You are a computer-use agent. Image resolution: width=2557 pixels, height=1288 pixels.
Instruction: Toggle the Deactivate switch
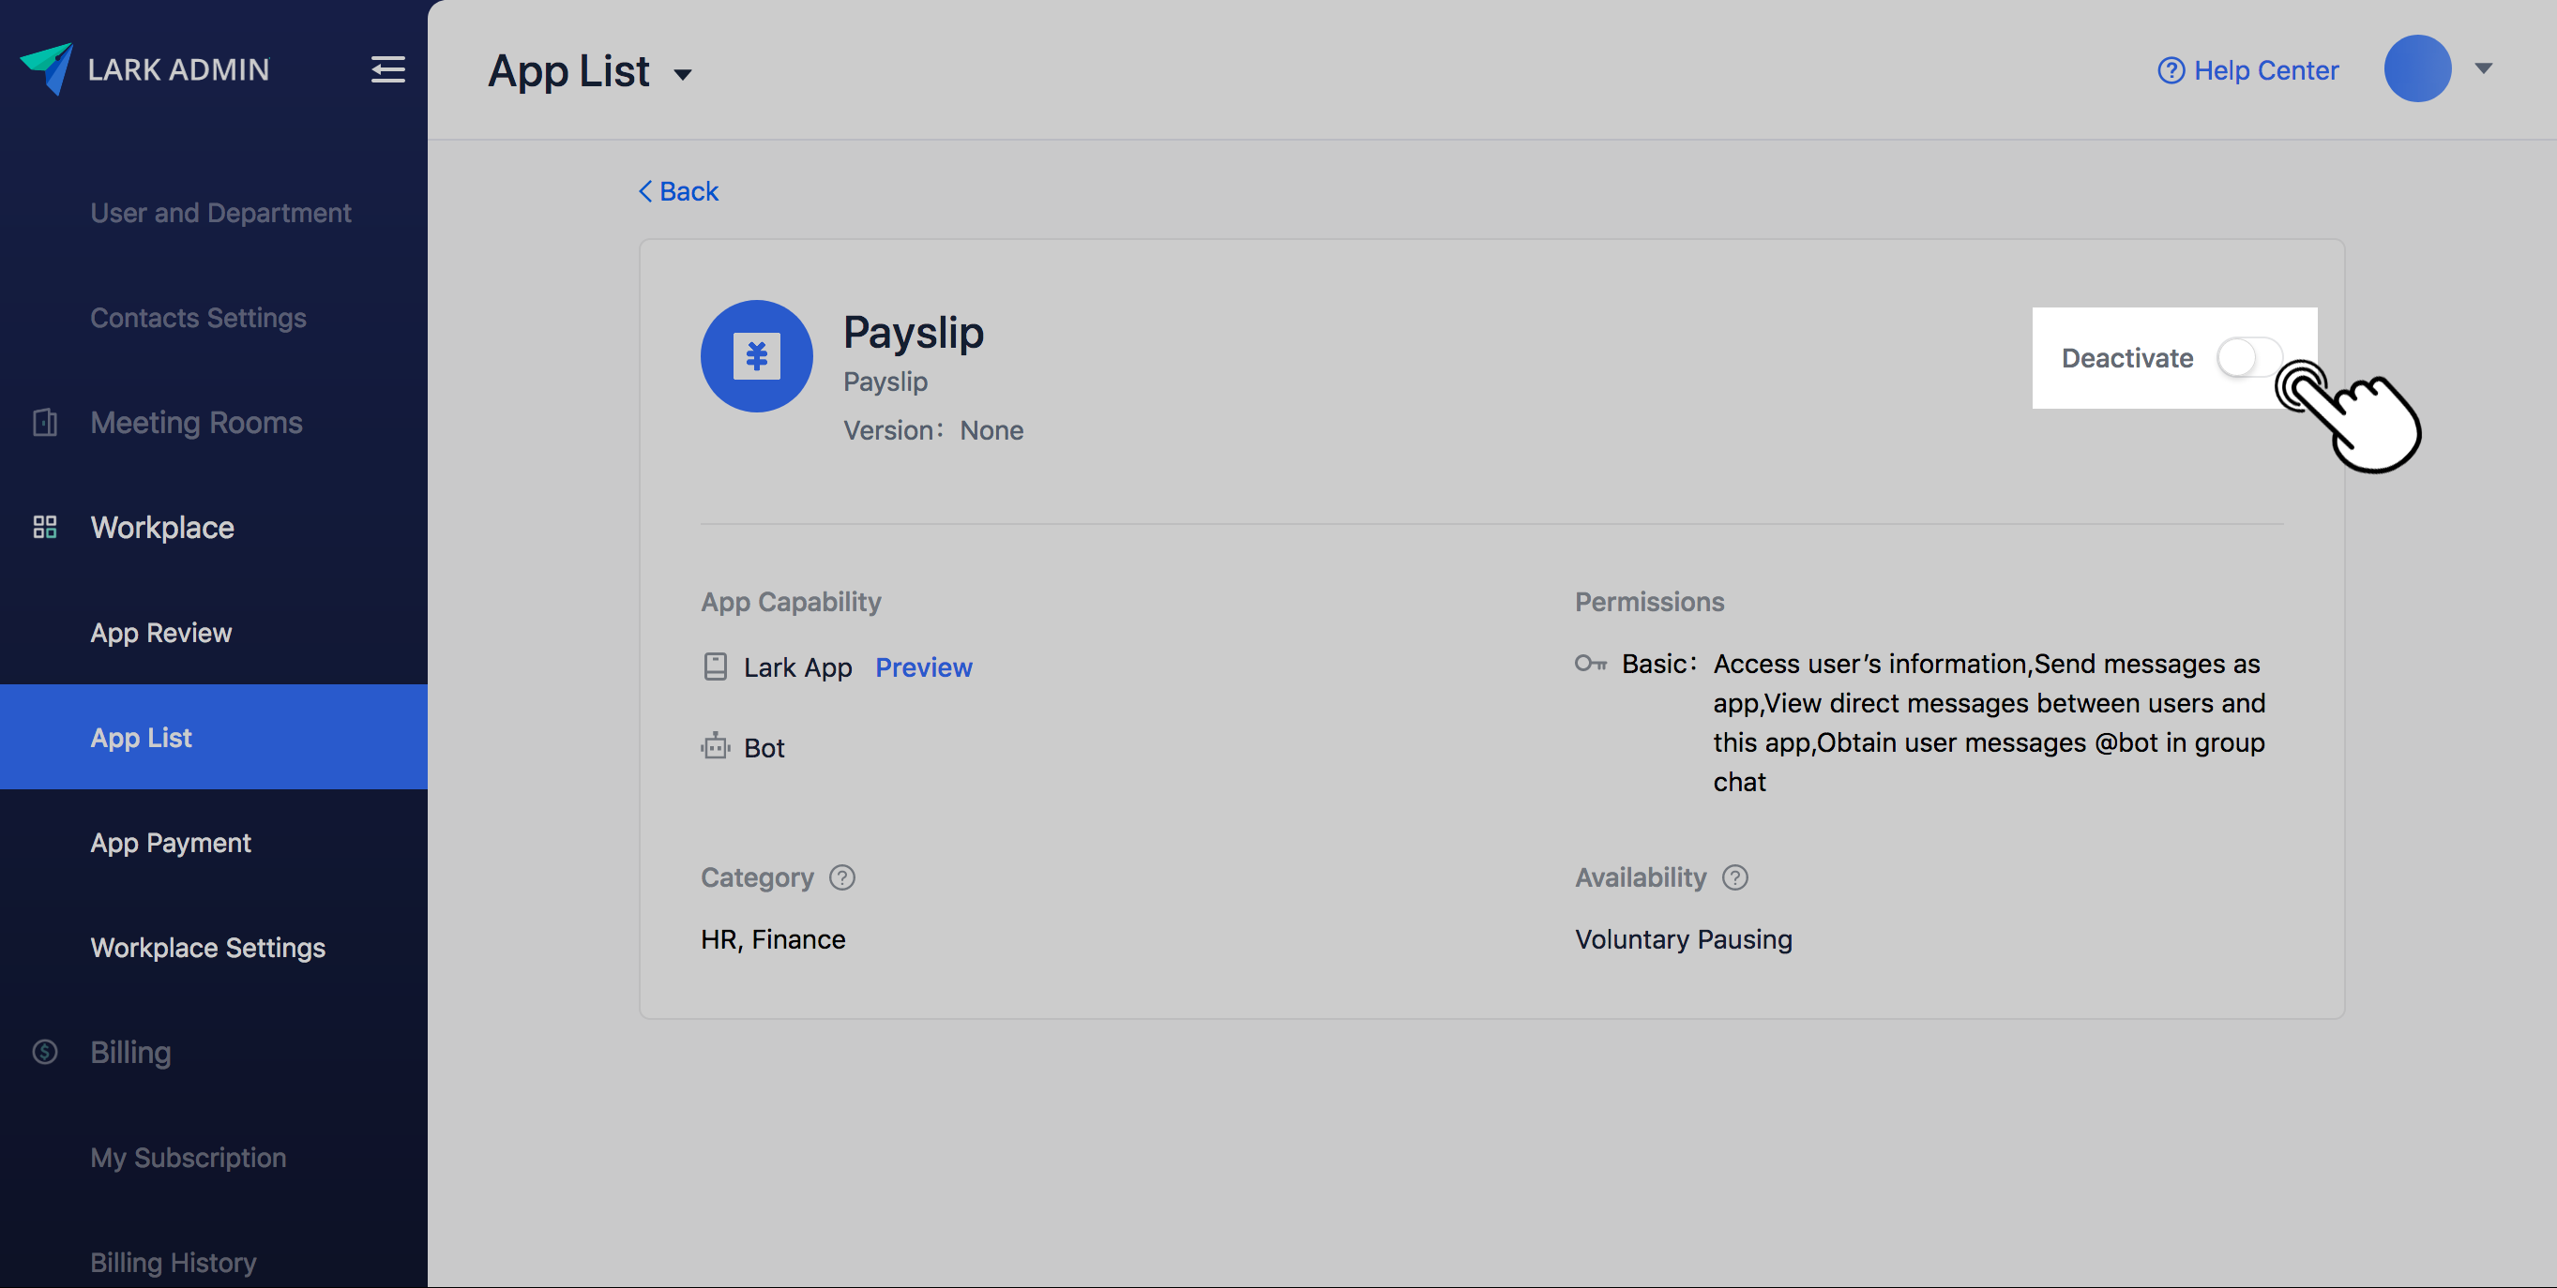[2249, 358]
